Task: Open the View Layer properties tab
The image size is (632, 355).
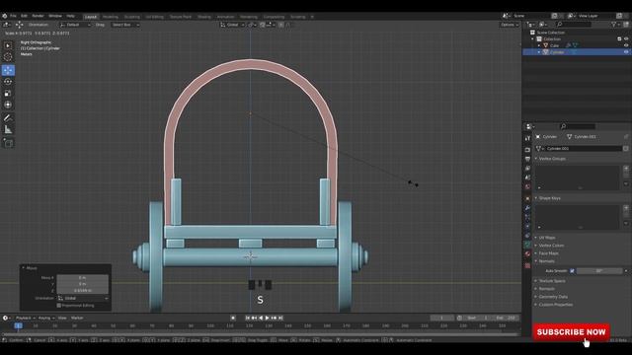Action: [527, 169]
